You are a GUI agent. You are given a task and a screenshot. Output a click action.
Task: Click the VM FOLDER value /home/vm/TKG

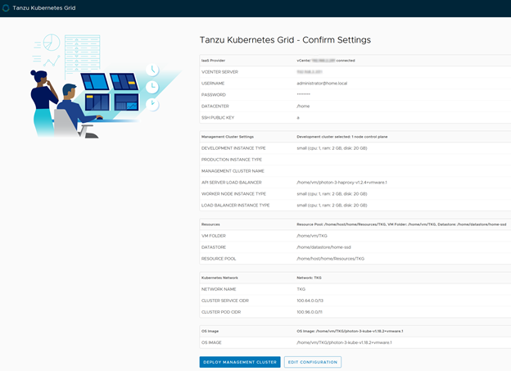pos(312,236)
